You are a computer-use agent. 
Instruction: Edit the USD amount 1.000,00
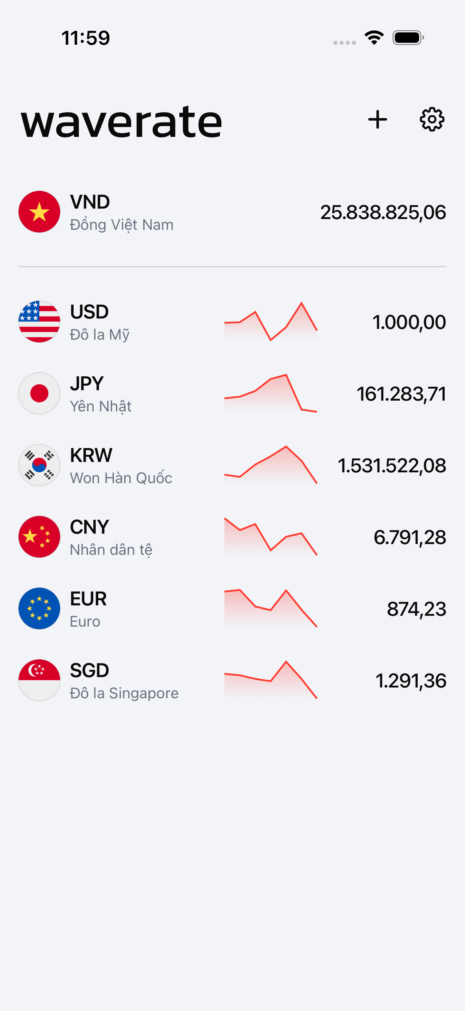point(409,322)
